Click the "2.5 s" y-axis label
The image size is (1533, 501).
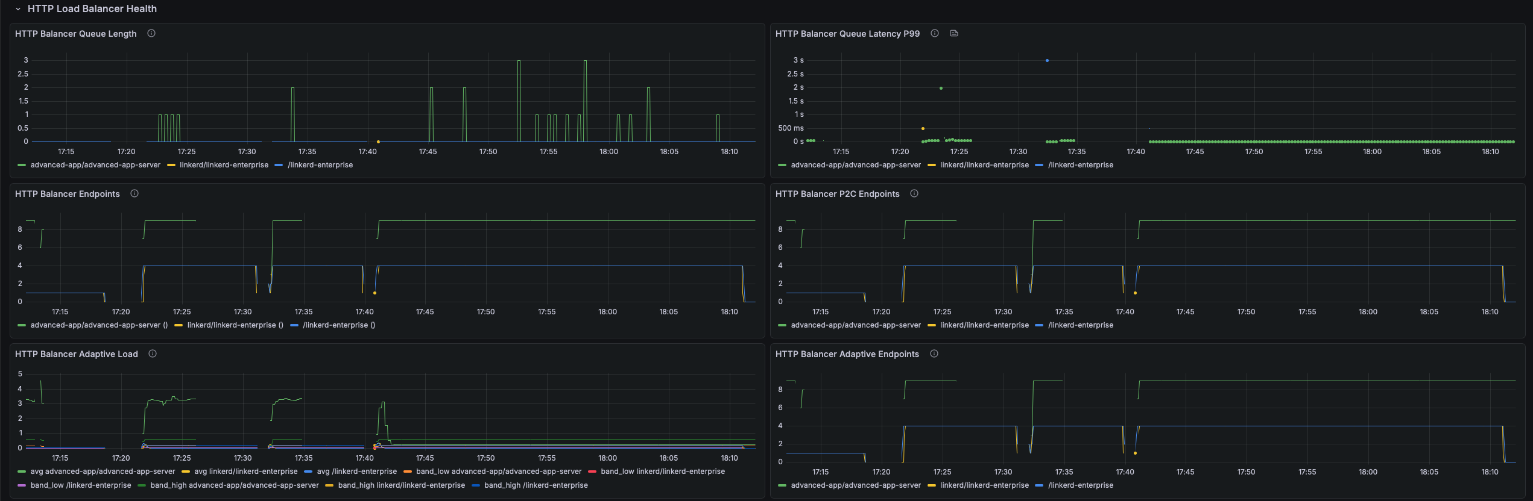pyautogui.click(x=795, y=74)
